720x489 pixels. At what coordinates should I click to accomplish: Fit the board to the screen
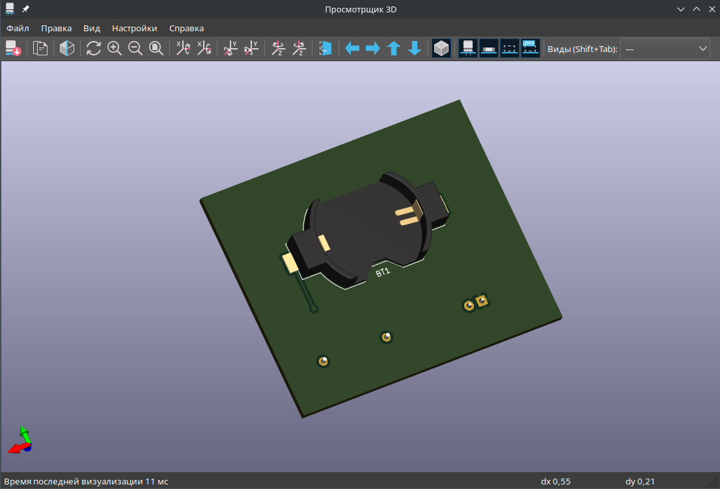(x=156, y=48)
